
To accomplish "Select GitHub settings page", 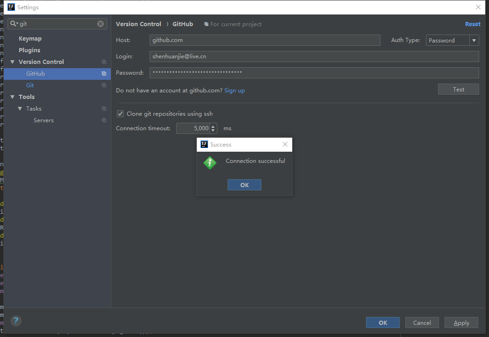I will 57,73.
